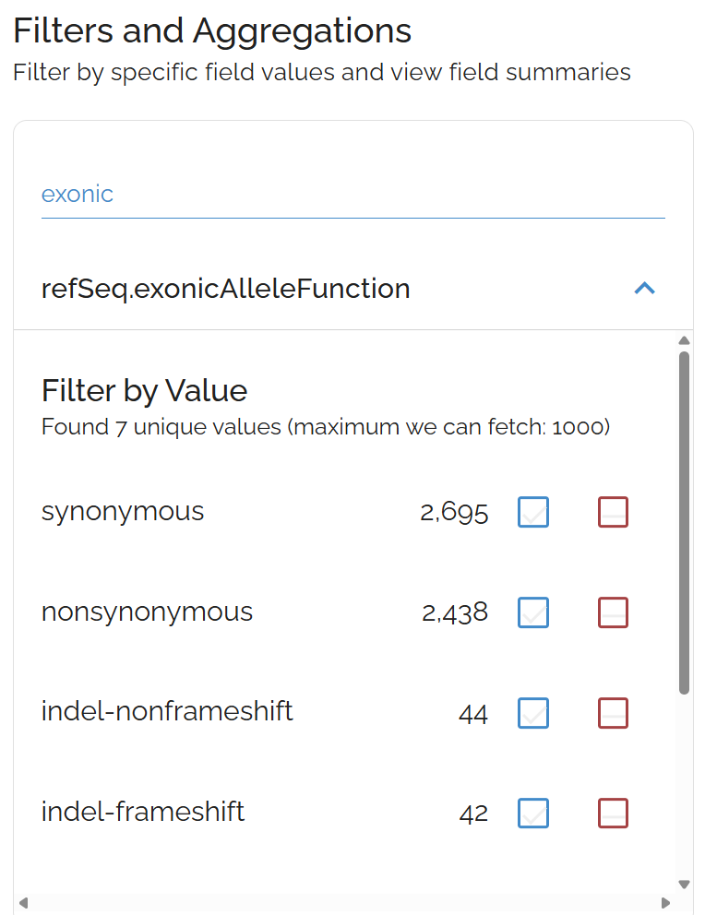Click vertical scrollbar up arrow

[x=684, y=340]
